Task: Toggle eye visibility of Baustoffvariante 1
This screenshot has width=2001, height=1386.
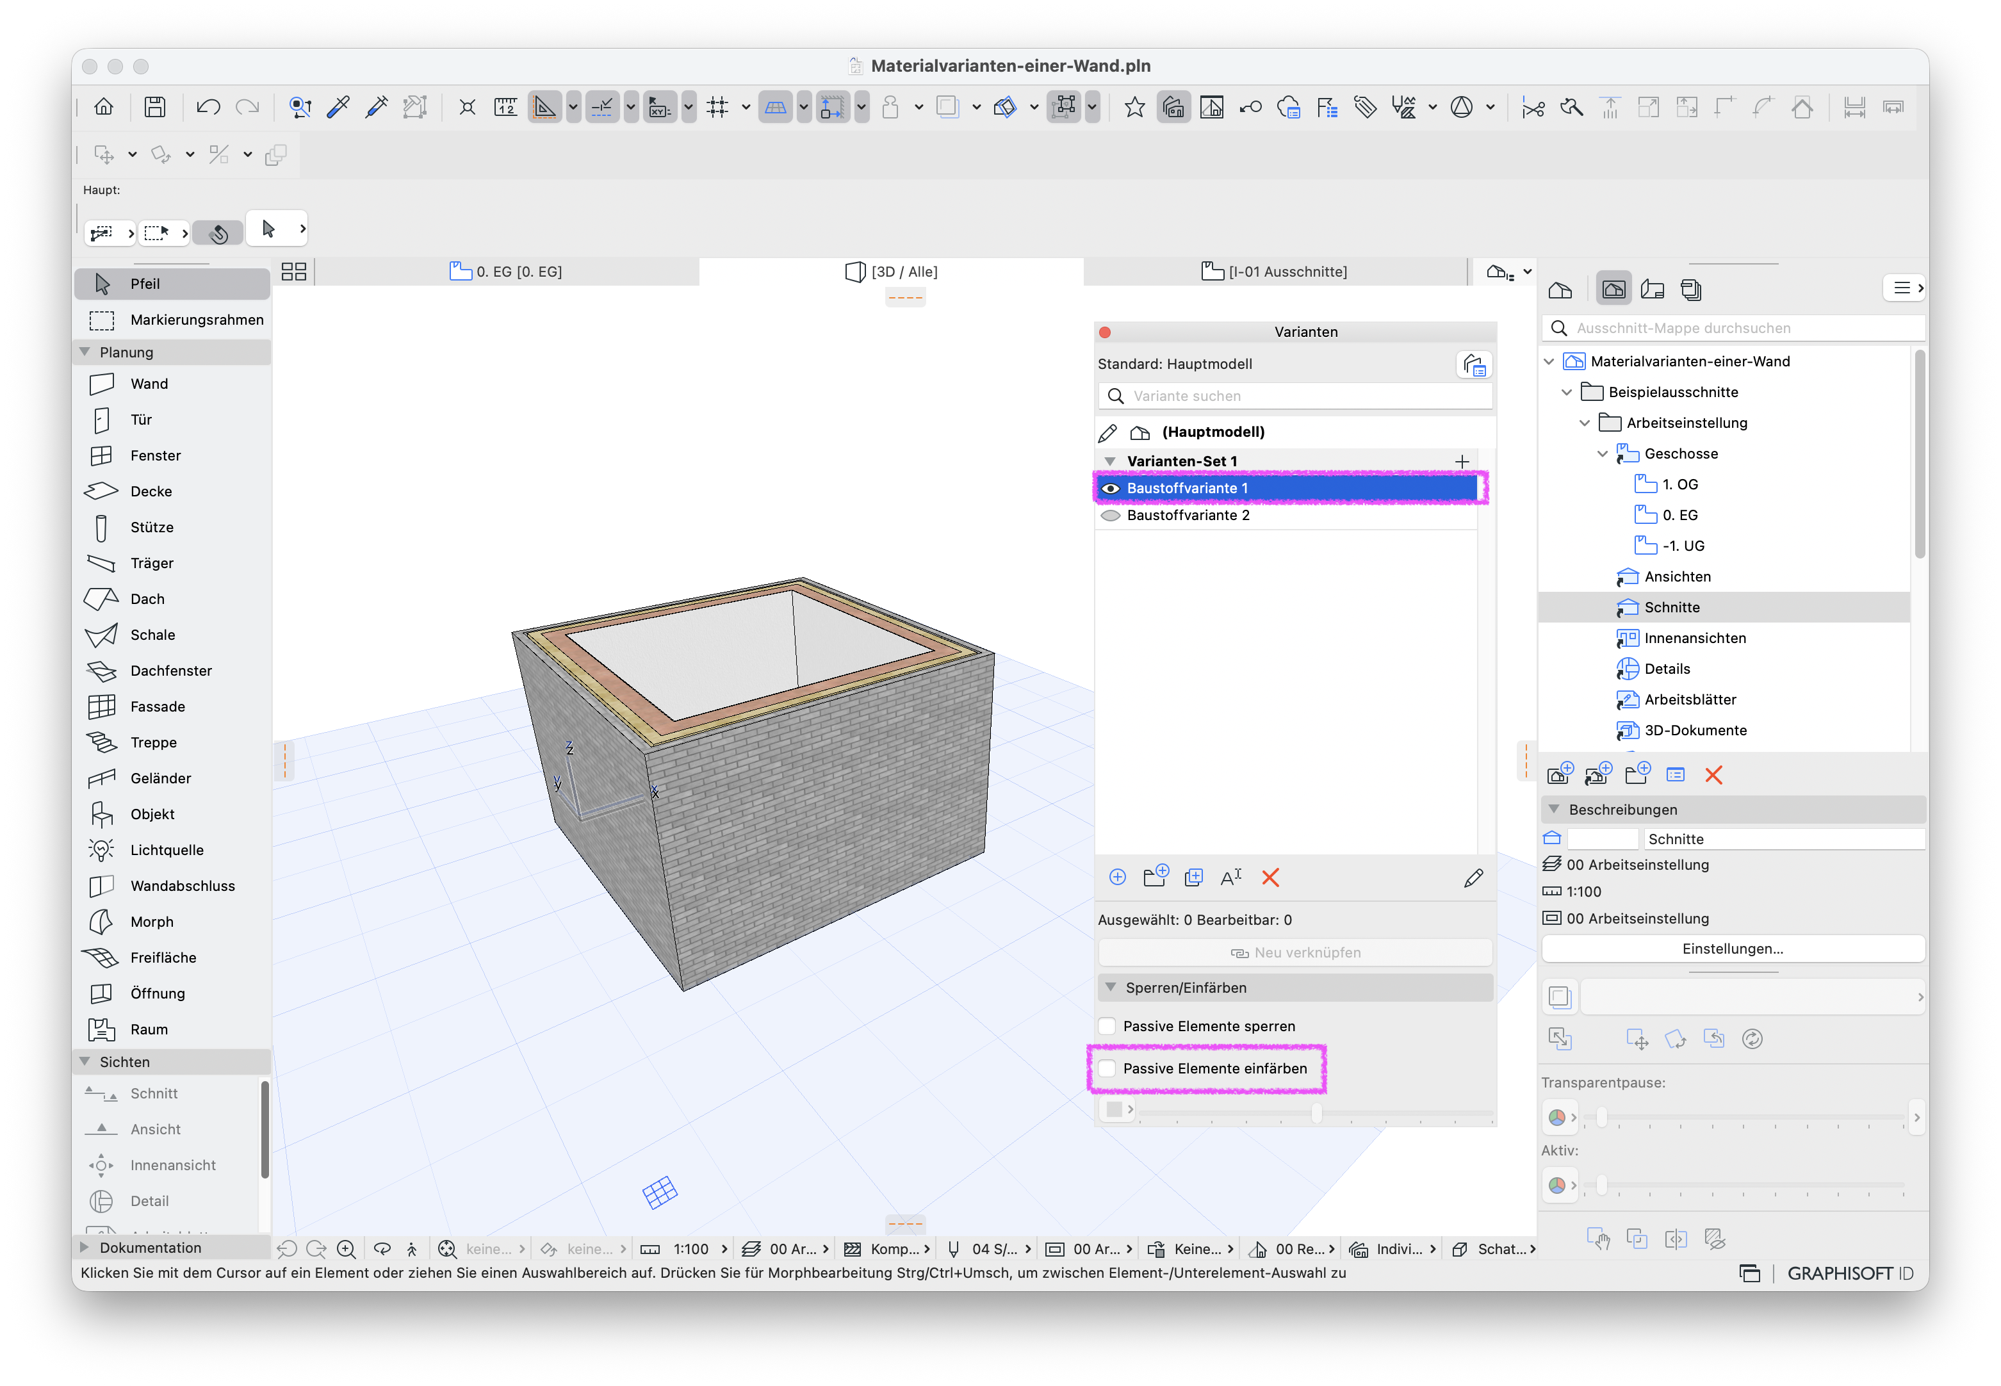Action: (x=1110, y=488)
